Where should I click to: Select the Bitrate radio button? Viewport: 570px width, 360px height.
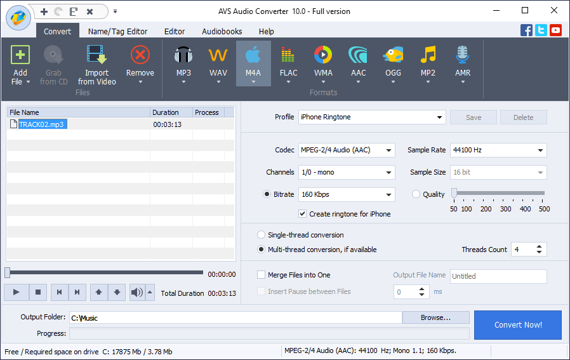pos(267,194)
